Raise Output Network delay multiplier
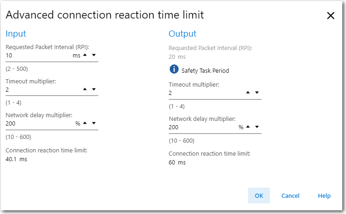 [248, 127]
